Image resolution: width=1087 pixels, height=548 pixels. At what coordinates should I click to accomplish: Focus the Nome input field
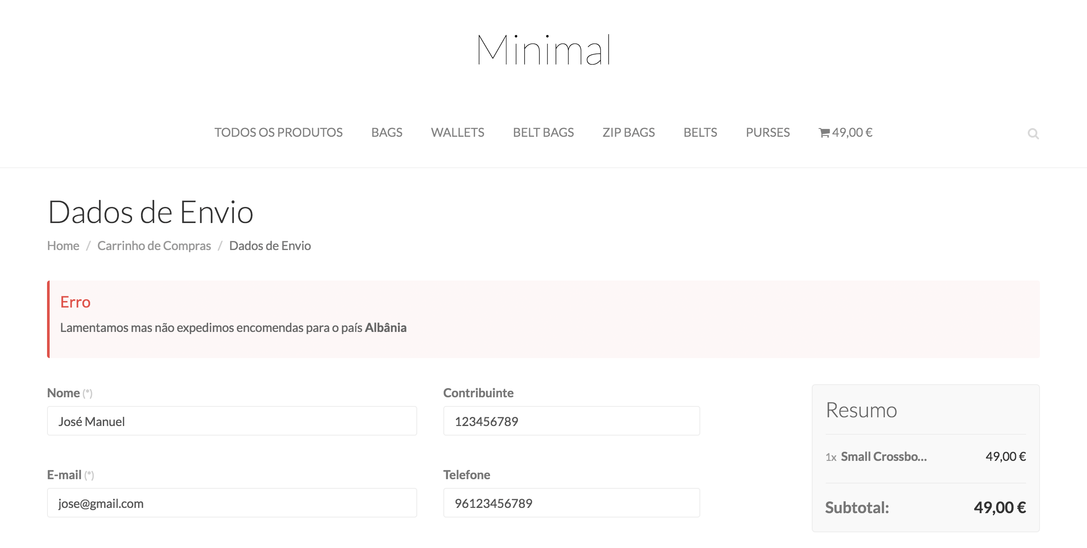[232, 421]
